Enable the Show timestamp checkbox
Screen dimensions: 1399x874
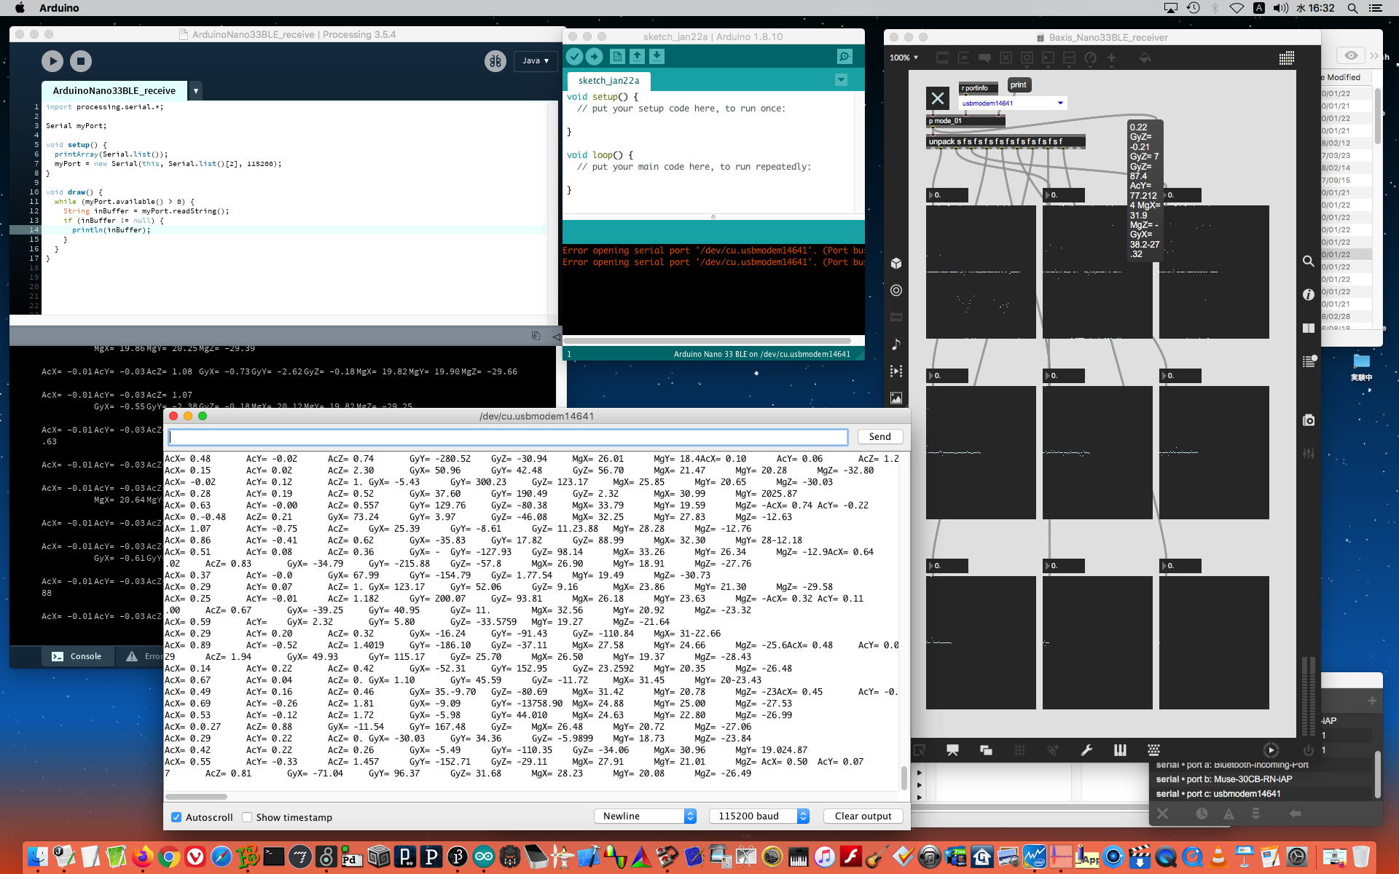247,817
